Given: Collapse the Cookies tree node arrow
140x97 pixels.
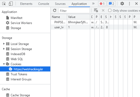Looking at the screenshot, I should click(x=4, y=64).
